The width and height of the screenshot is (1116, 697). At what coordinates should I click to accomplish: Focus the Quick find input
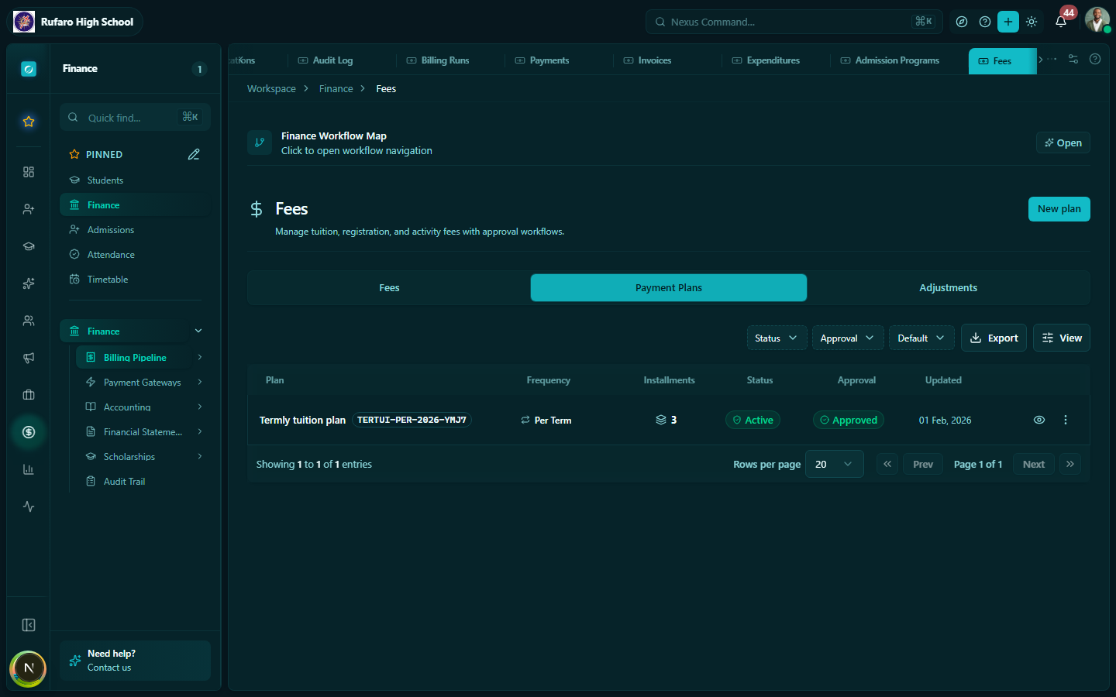[135, 117]
